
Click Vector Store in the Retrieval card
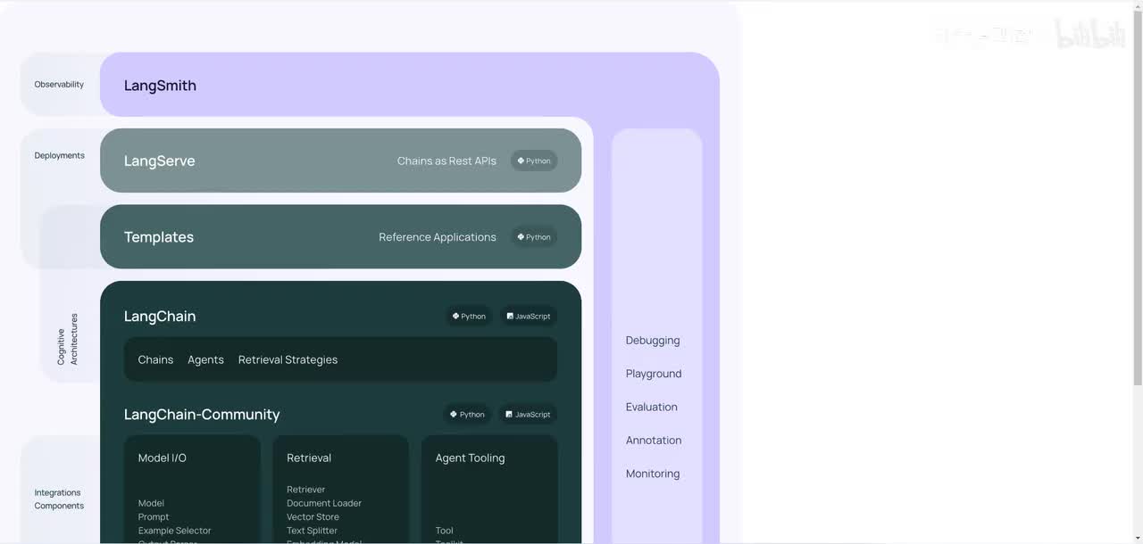(313, 517)
